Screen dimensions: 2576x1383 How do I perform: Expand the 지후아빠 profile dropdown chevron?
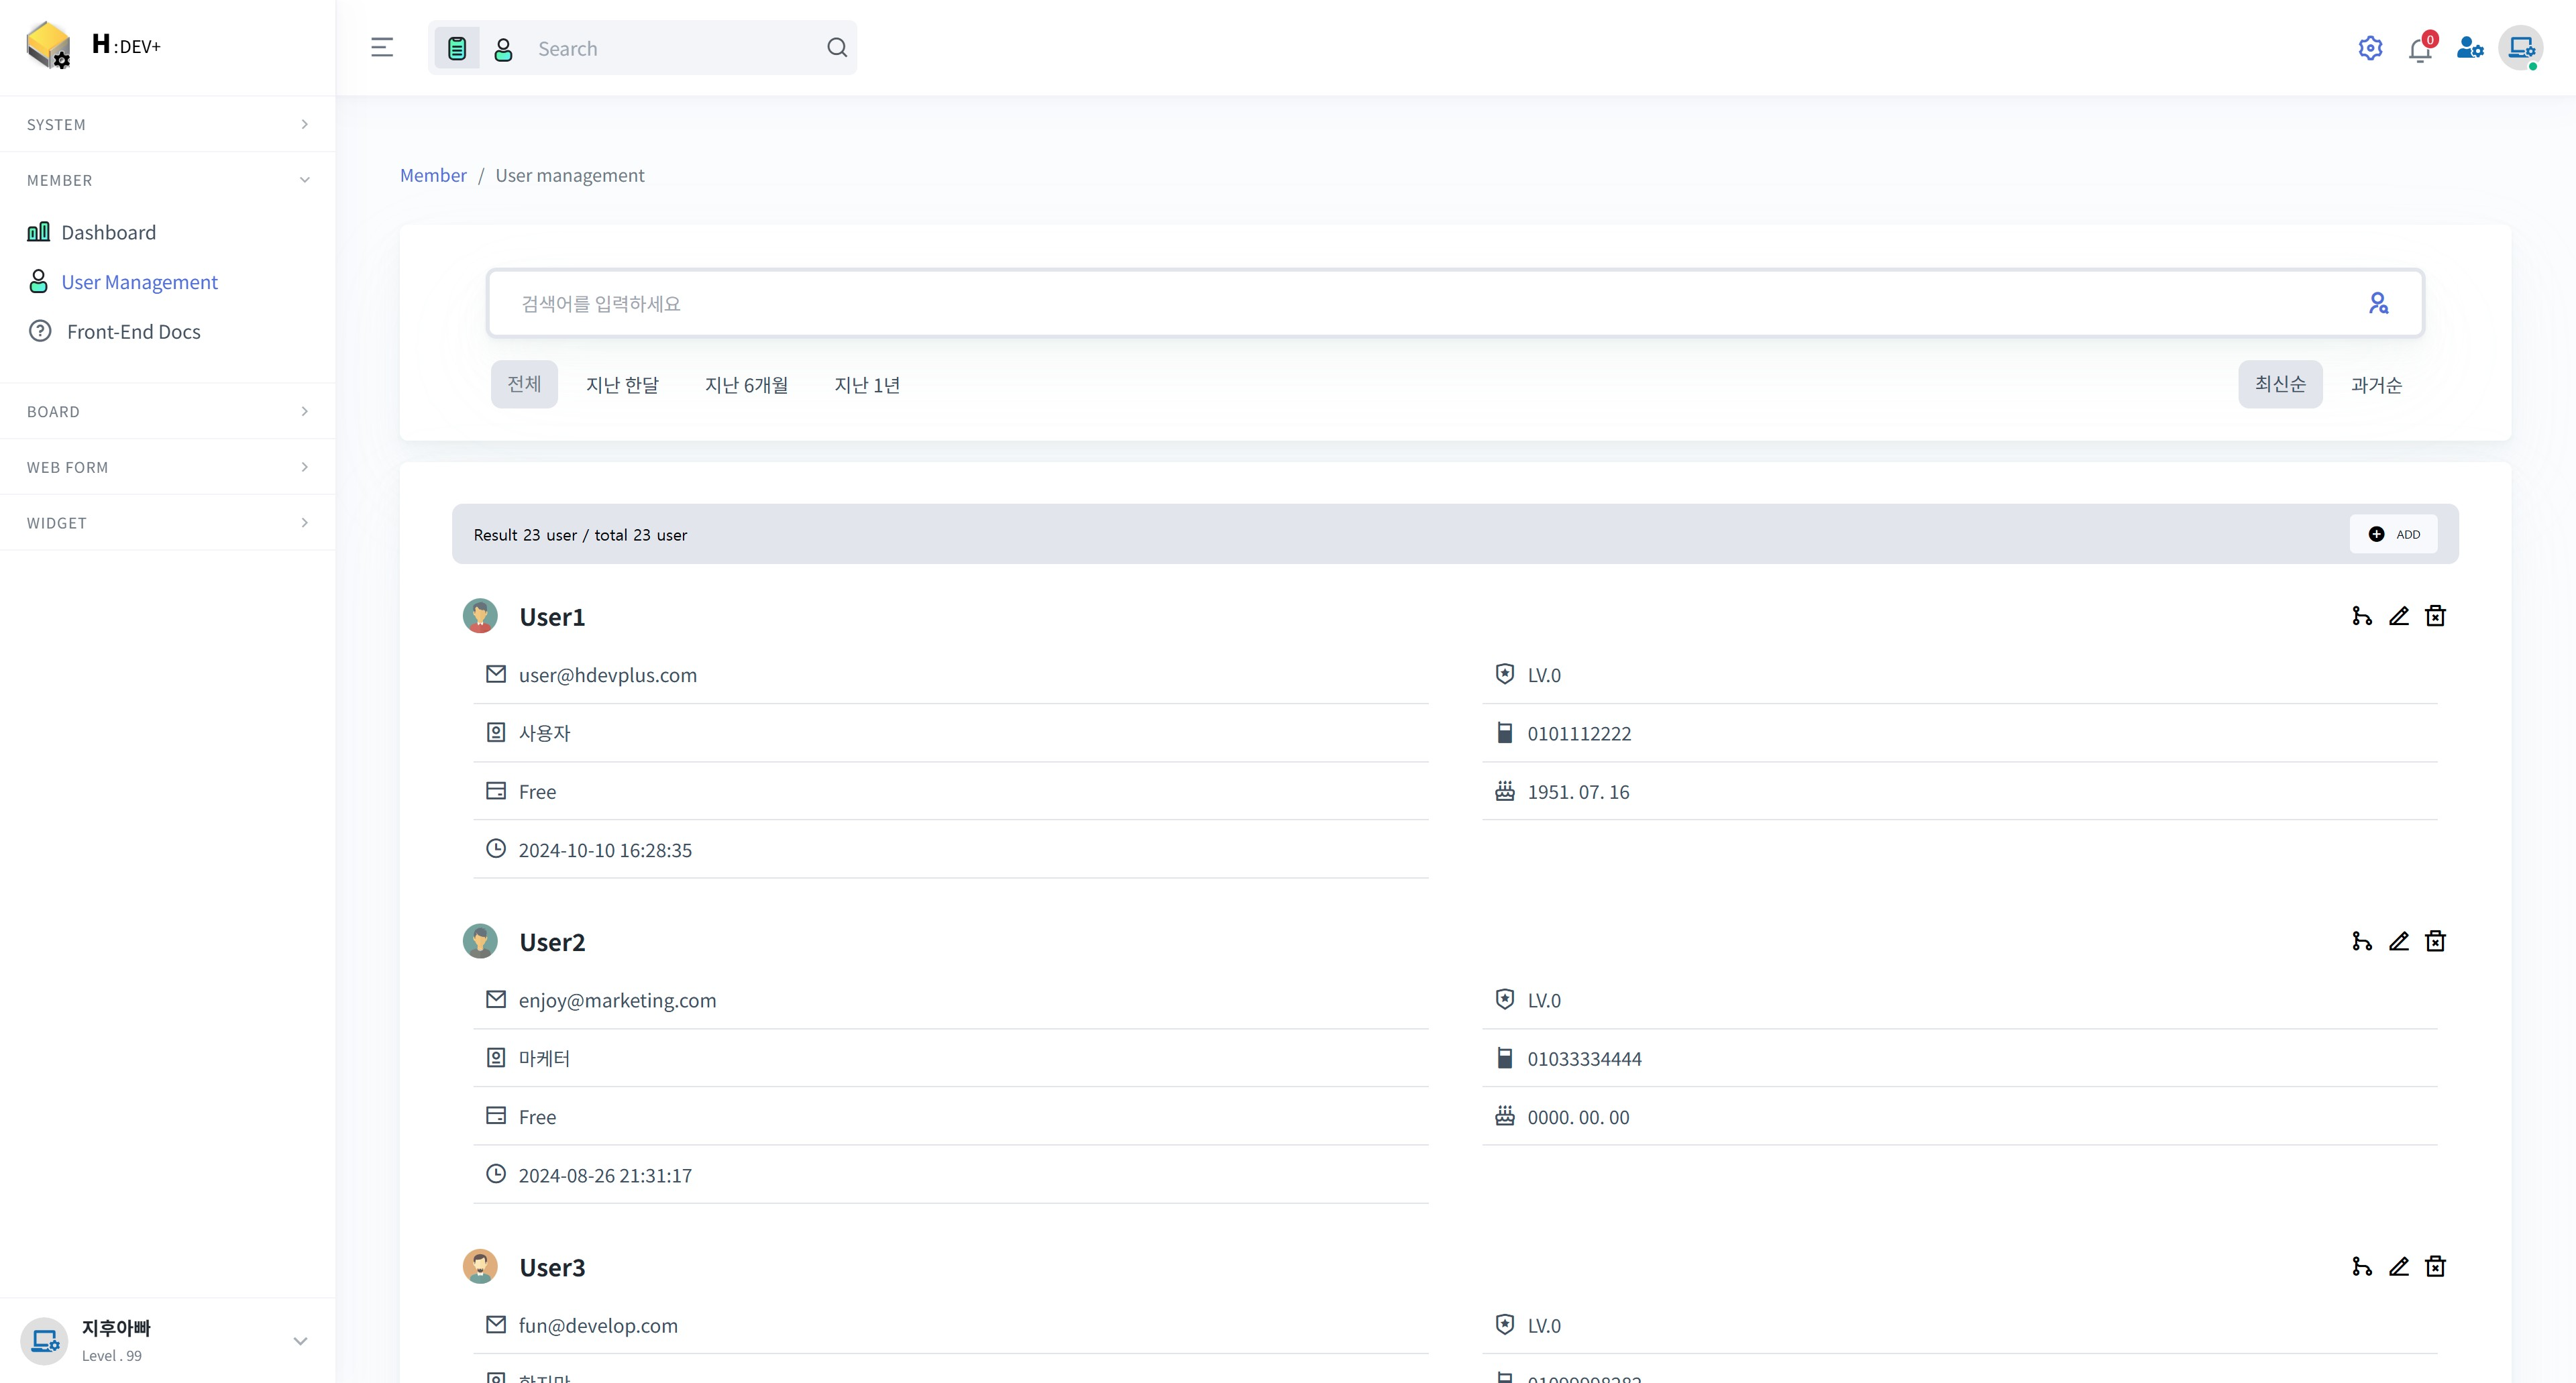point(300,1341)
